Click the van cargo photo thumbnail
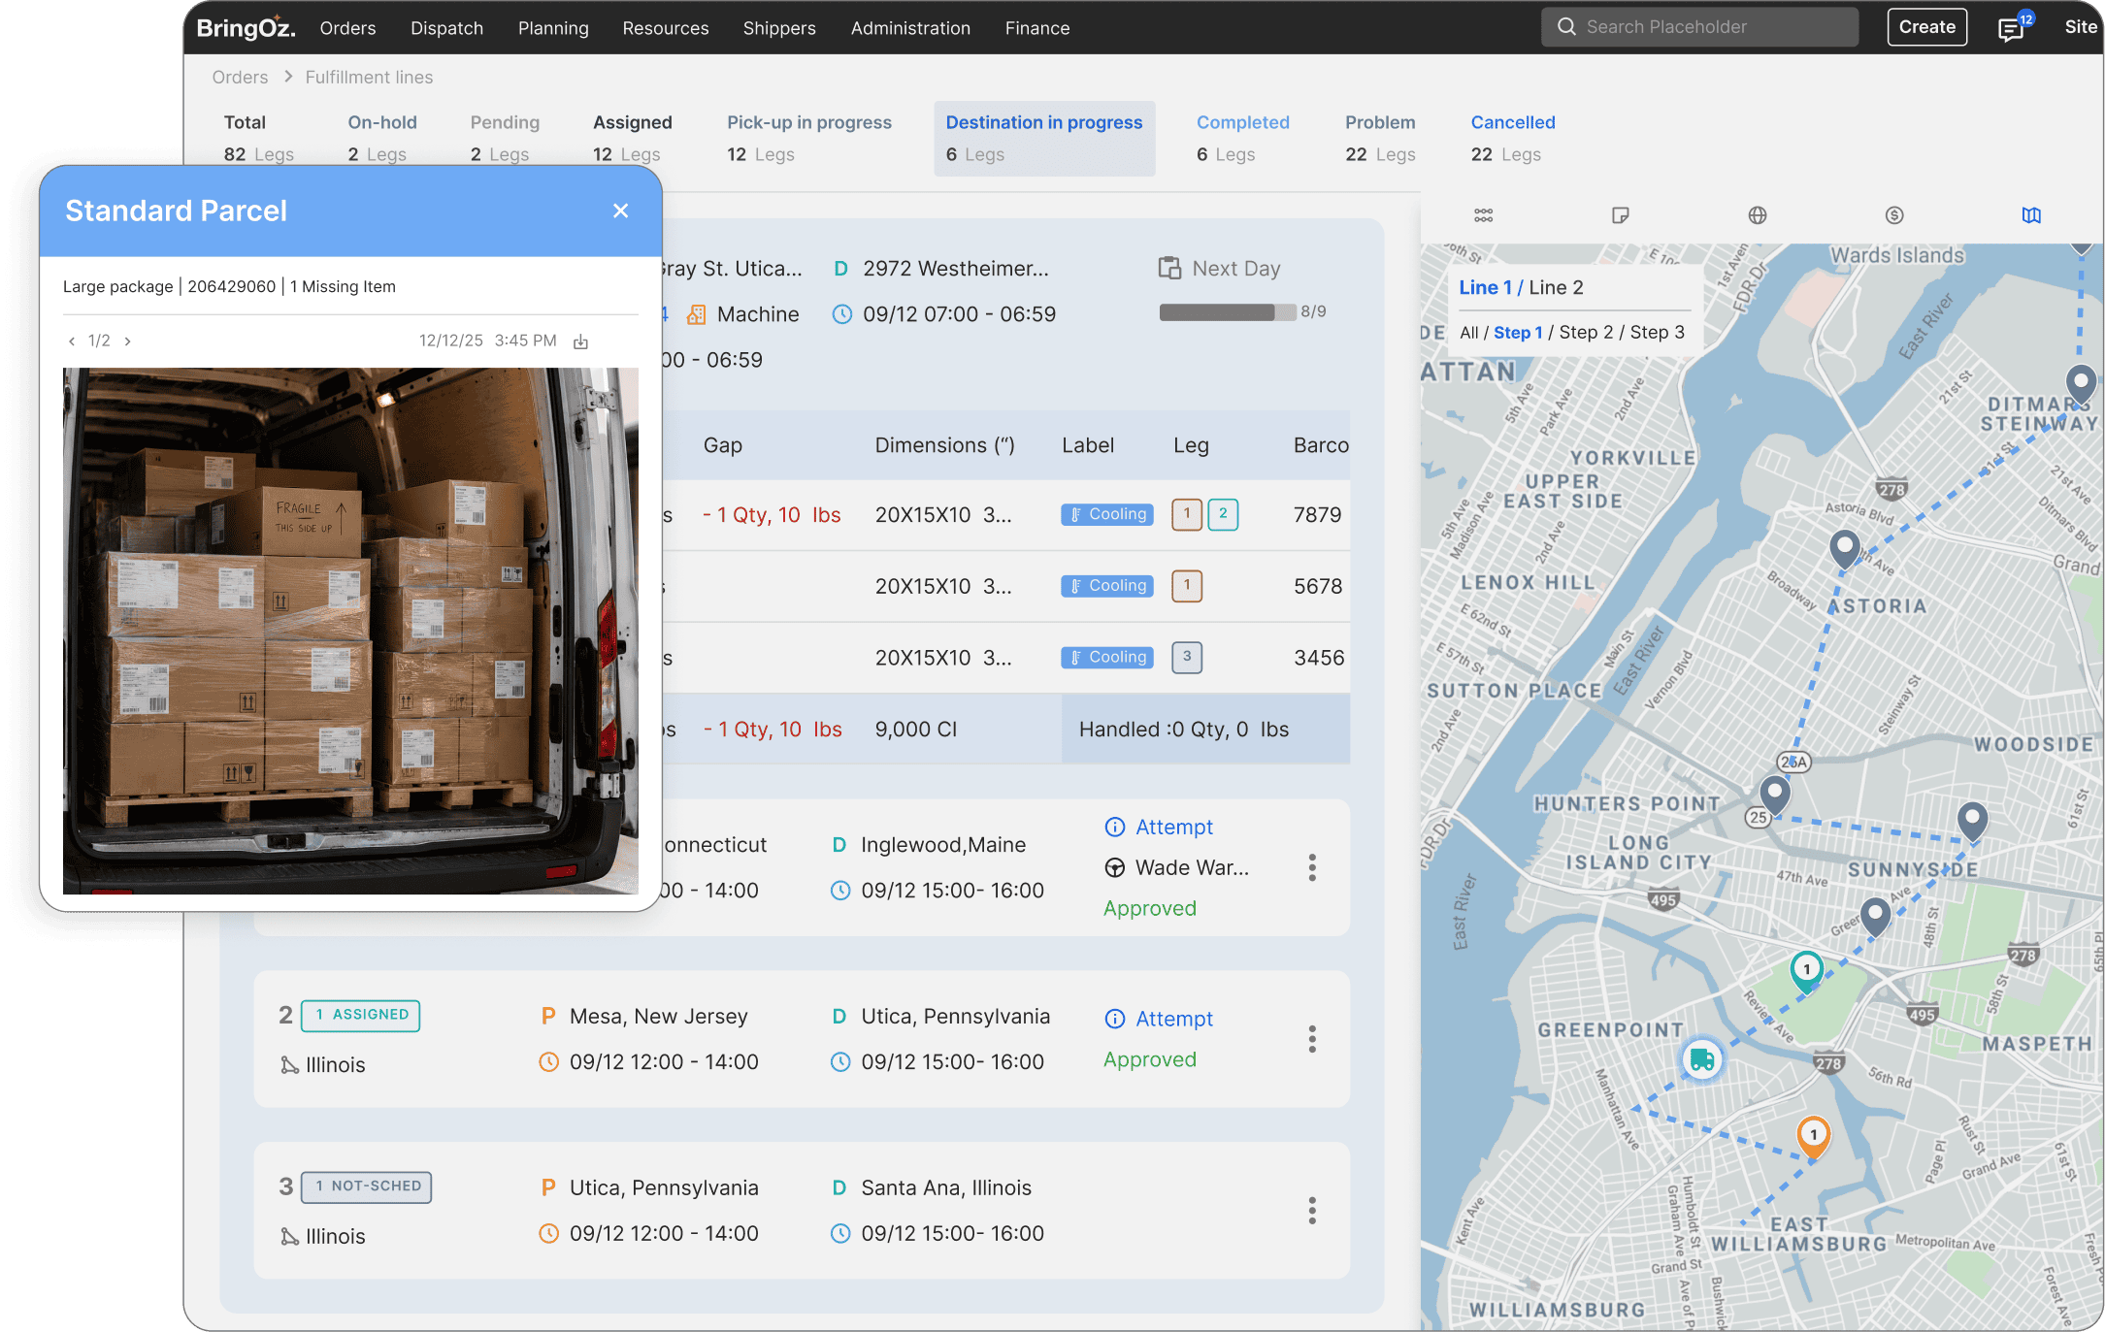This screenshot has width=2105, height=1332. pyautogui.click(x=350, y=631)
